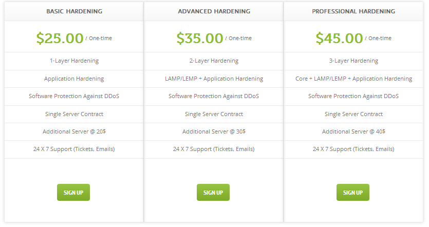The image size is (429, 227).
Task: Click Software Protection Against DDoS in Advanced plan
Action: pos(214,96)
